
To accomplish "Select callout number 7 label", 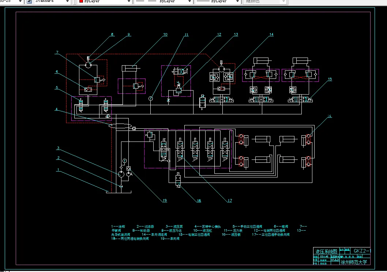I will pyautogui.click(x=57, y=52).
